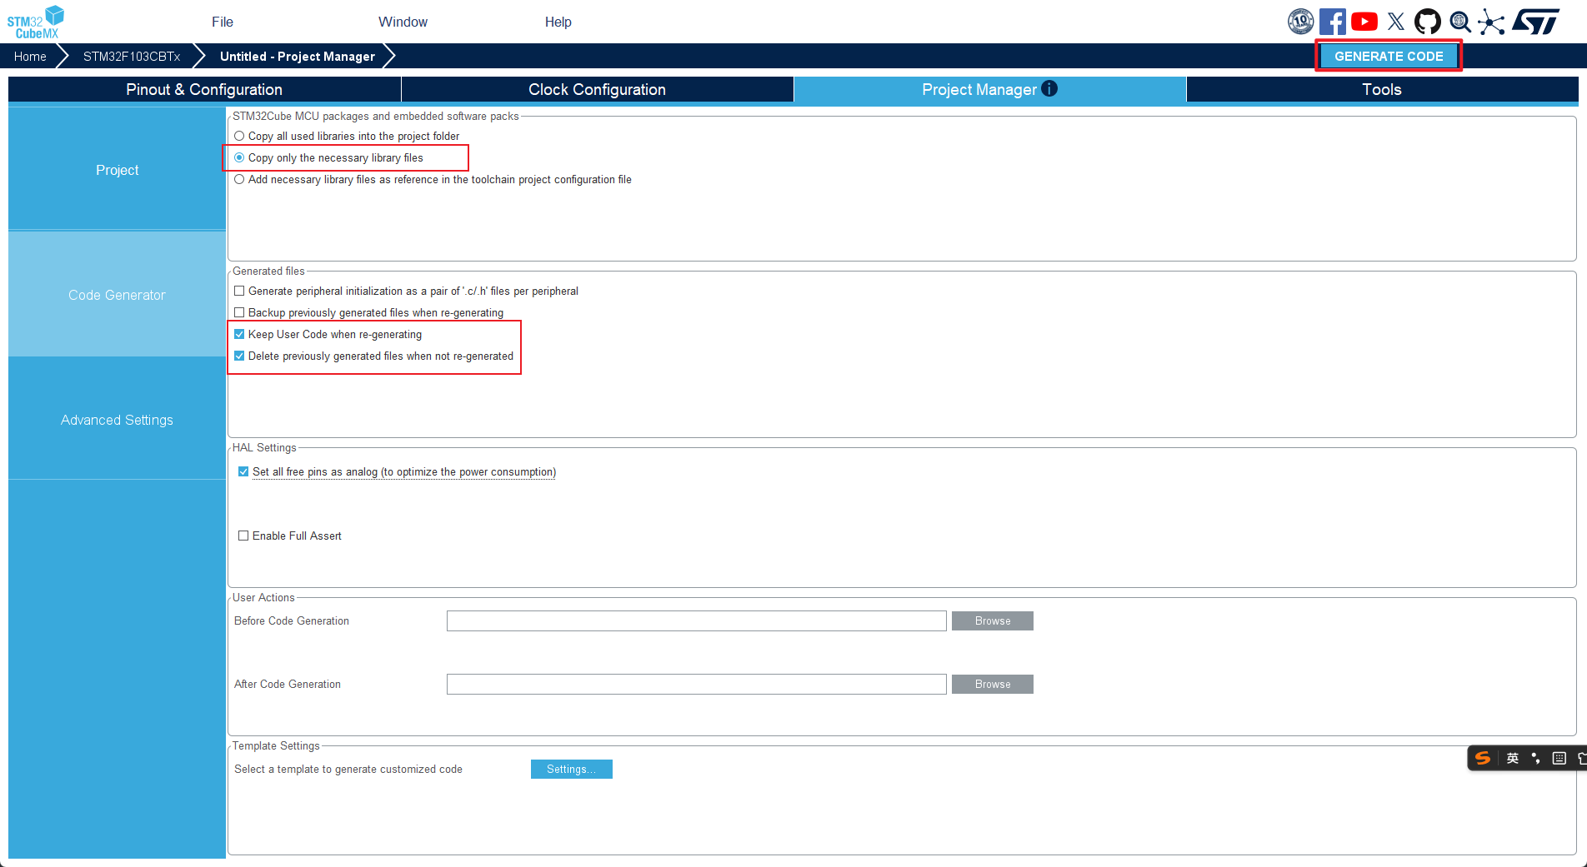Open template Settings... button
Screen dimensions: 1587x867
coord(571,769)
